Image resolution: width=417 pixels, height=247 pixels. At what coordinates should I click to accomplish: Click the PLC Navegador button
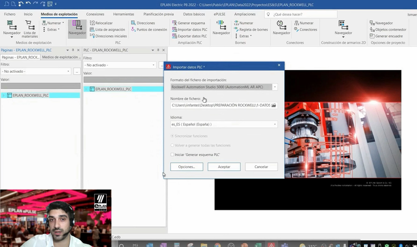pyautogui.click(x=77, y=29)
